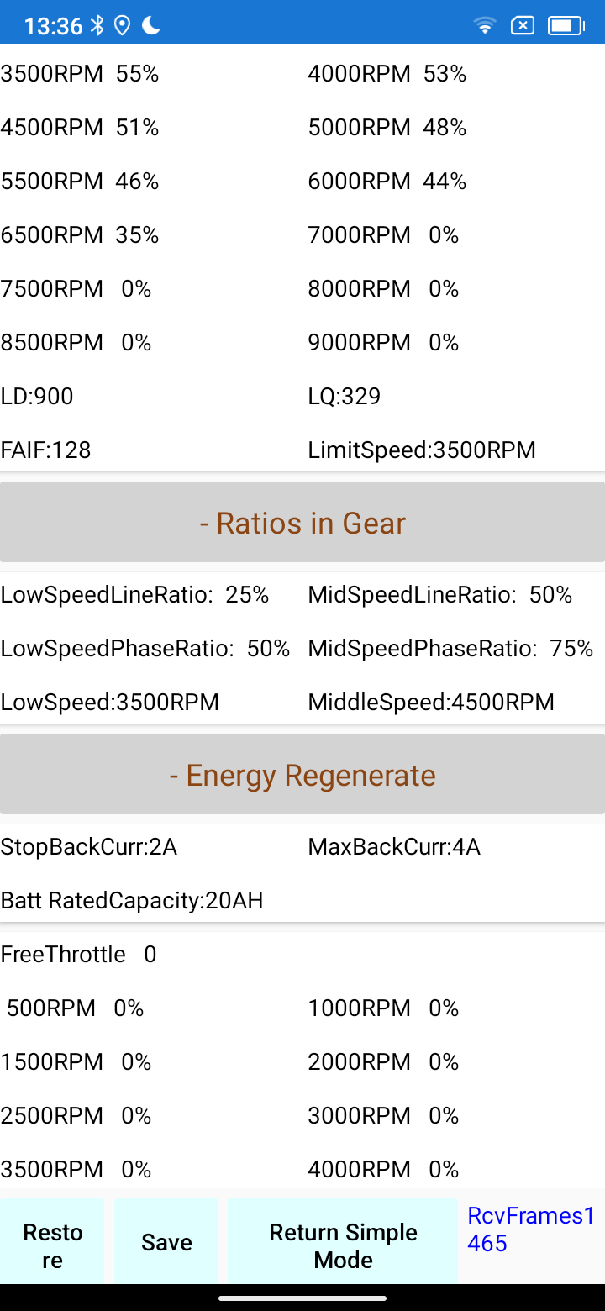Tap Return Simple Mode
Screen dimensions: 605x1311
click(343, 1245)
